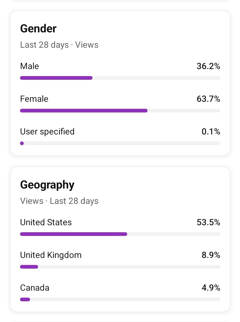The width and height of the screenshot is (240, 322).
Task: Tap the Male progress bar
Action: [x=120, y=78]
